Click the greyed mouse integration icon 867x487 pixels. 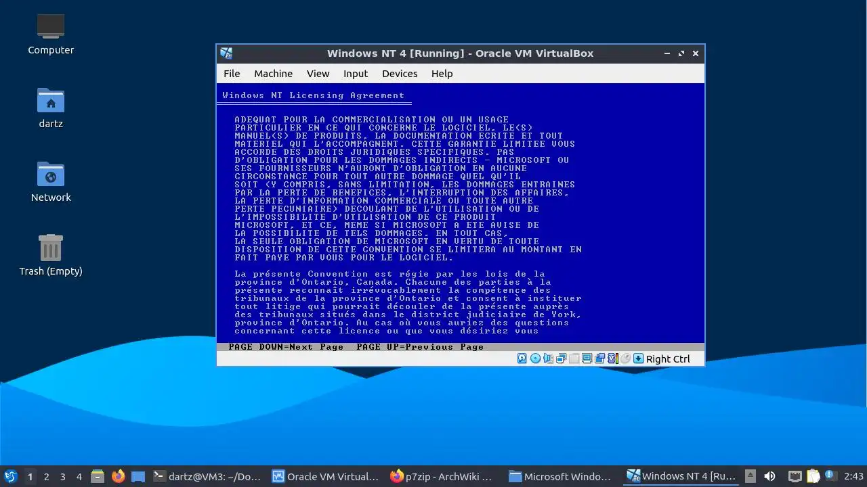pyautogui.click(x=626, y=358)
